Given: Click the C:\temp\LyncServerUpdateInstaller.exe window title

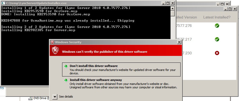Looking at the screenshot, I should pos(36,3).
